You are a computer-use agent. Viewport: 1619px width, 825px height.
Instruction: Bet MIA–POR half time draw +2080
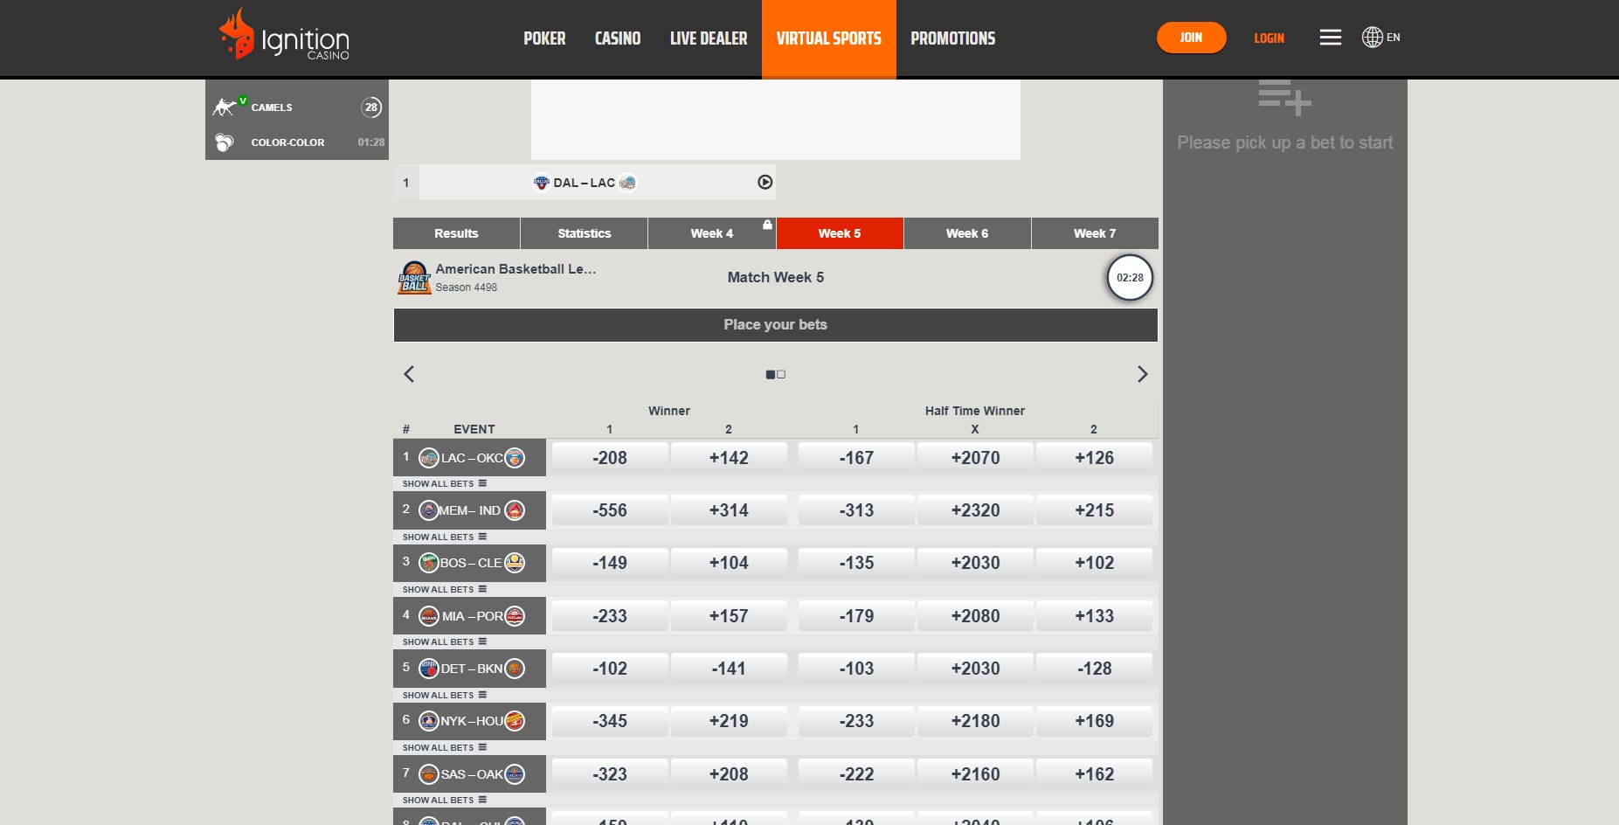click(x=975, y=616)
